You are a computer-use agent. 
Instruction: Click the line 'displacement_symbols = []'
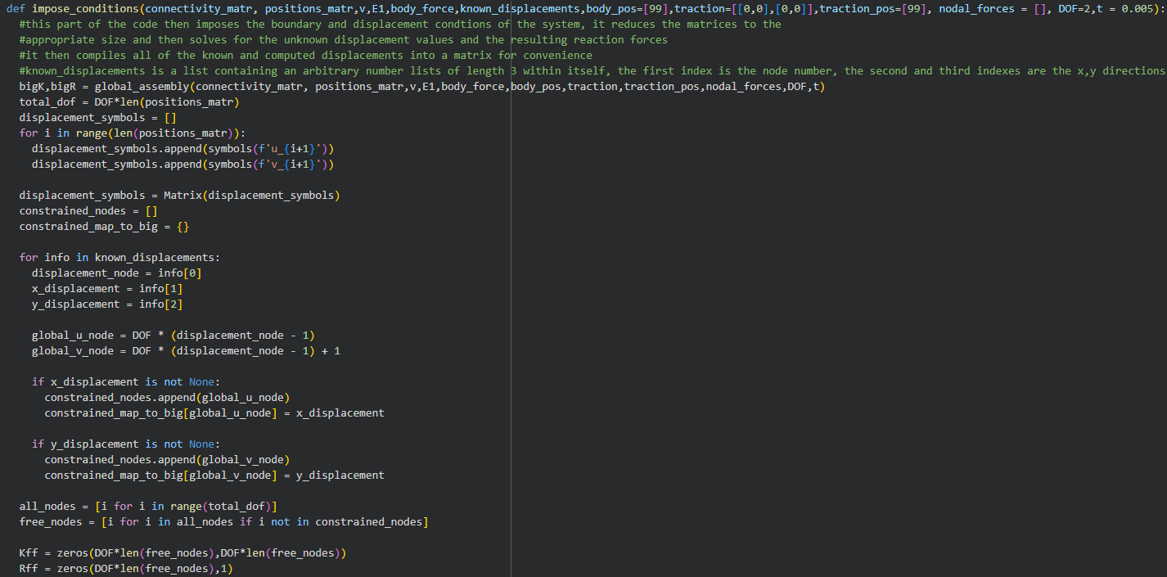(x=97, y=118)
